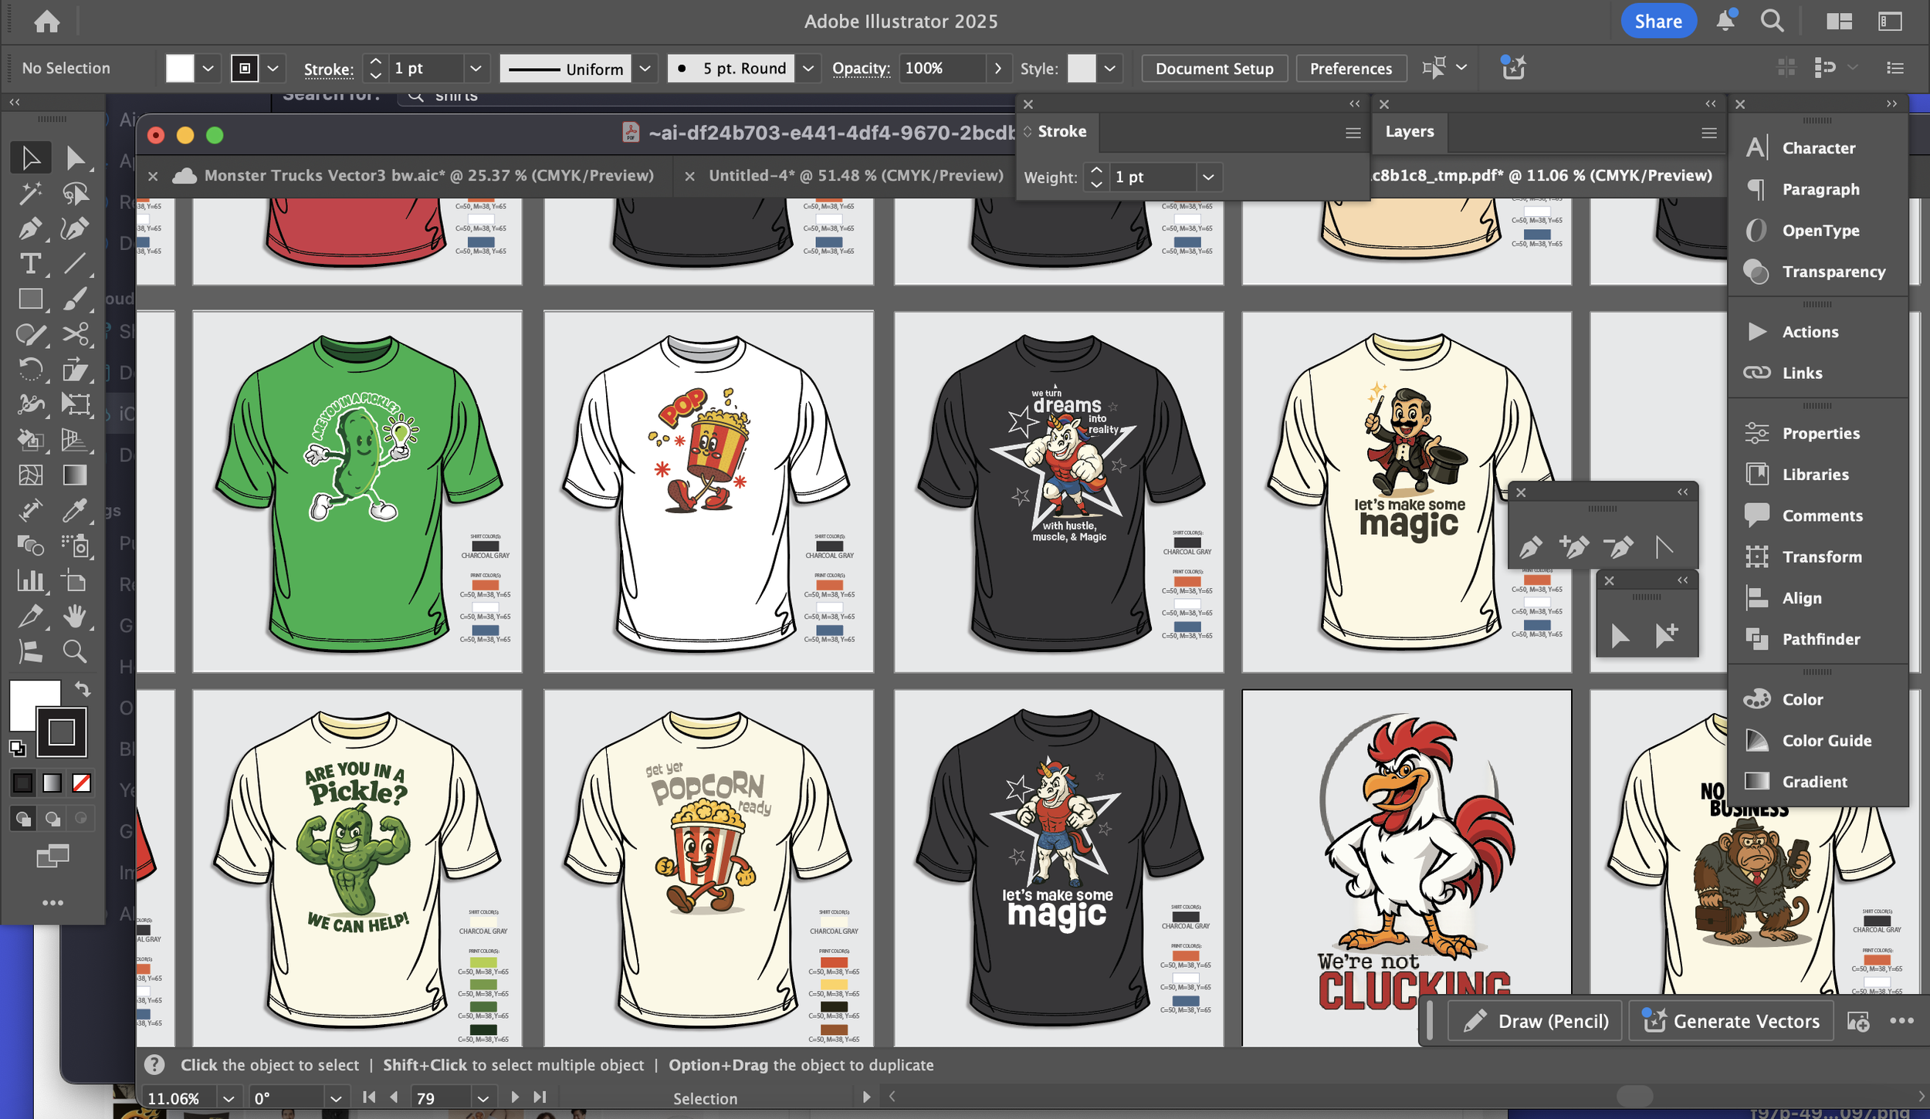
Task: Open Stroke panel weight dropdown
Action: [x=1208, y=177]
